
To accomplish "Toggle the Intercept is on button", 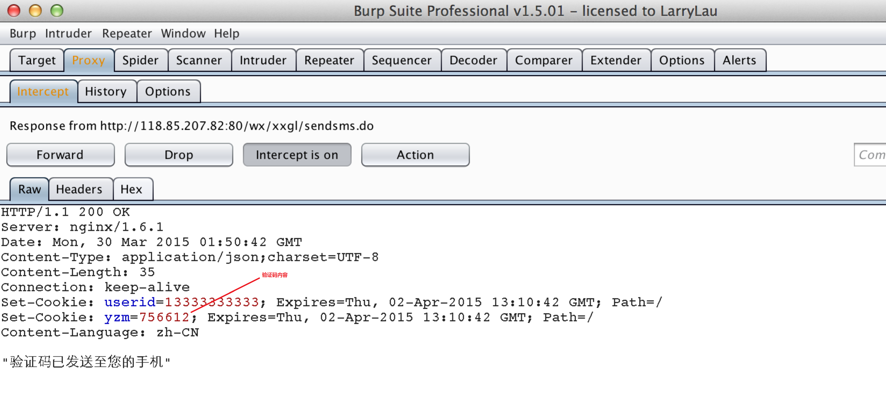I will pos(297,155).
